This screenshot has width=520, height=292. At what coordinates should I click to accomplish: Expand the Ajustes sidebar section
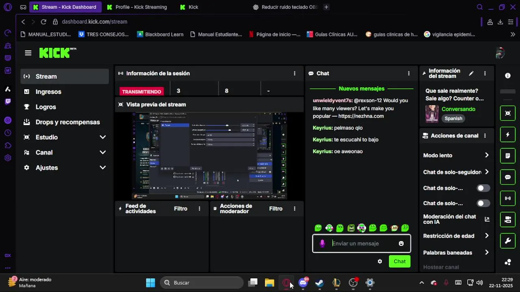[x=103, y=167]
